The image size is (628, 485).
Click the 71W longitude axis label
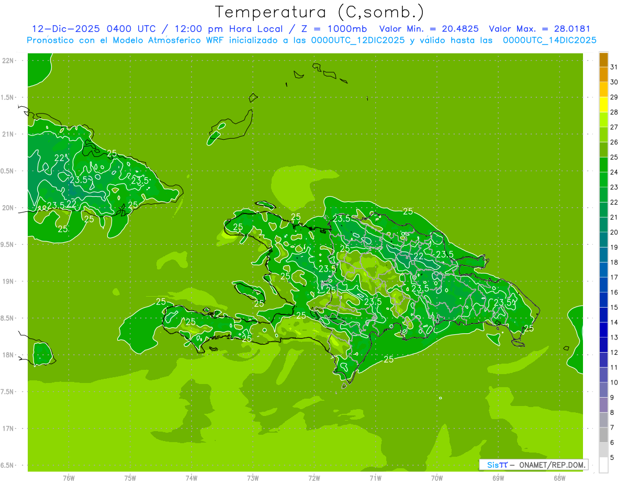(x=375, y=478)
